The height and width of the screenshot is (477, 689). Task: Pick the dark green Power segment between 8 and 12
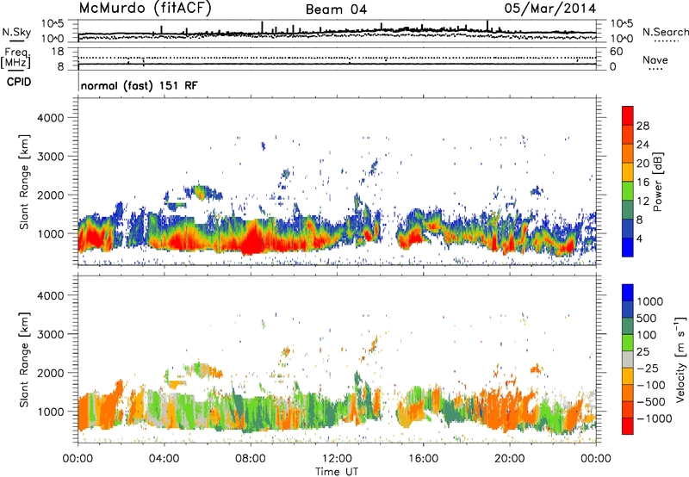point(628,210)
